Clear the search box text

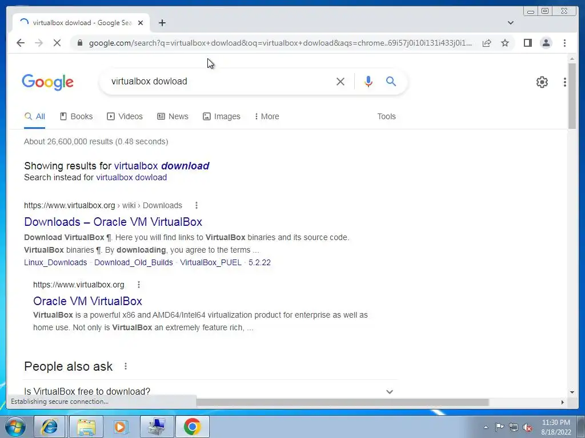tap(340, 82)
